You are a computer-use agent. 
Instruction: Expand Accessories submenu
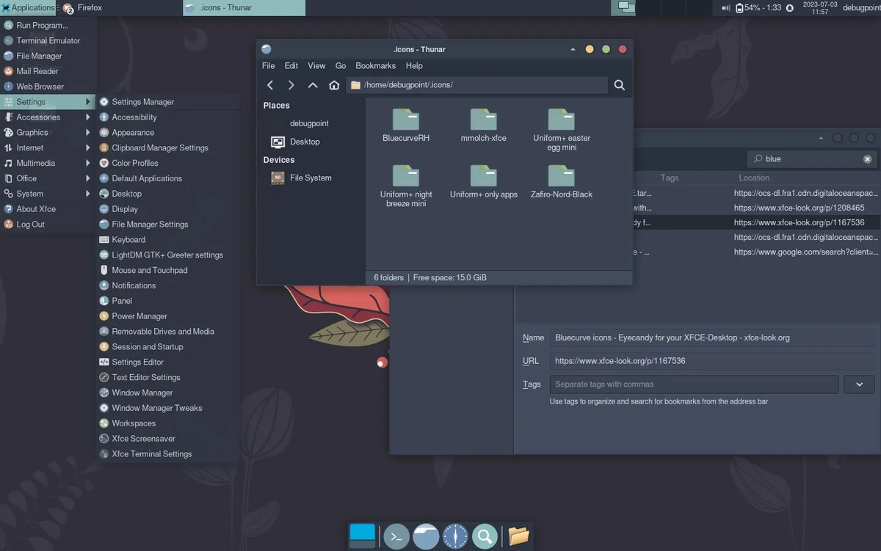point(48,117)
